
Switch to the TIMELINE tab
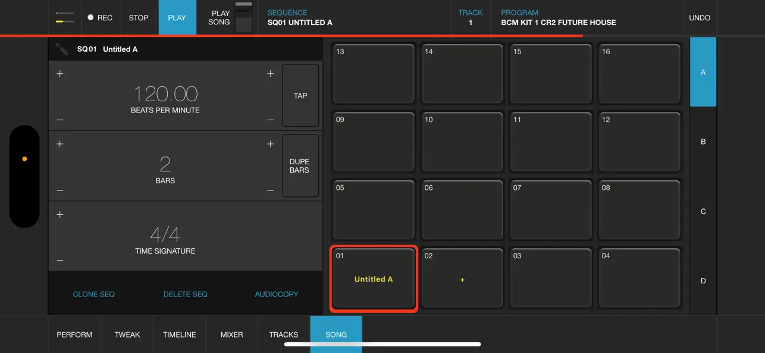click(x=180, y=335)
